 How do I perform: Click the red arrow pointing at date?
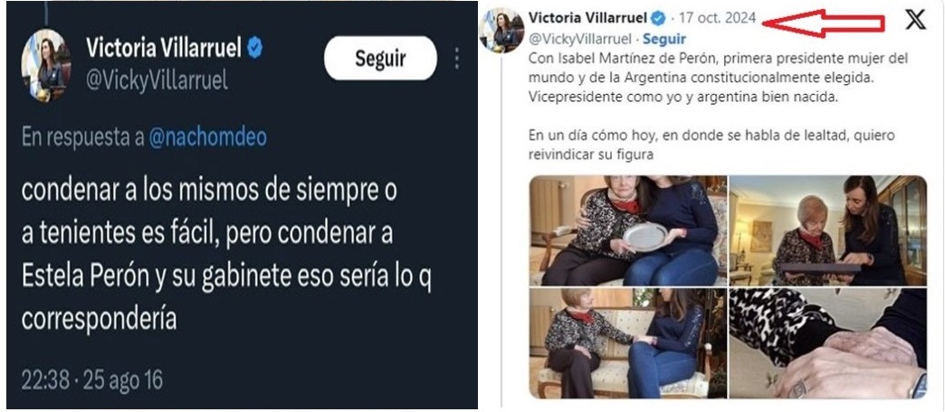[824, 23]
